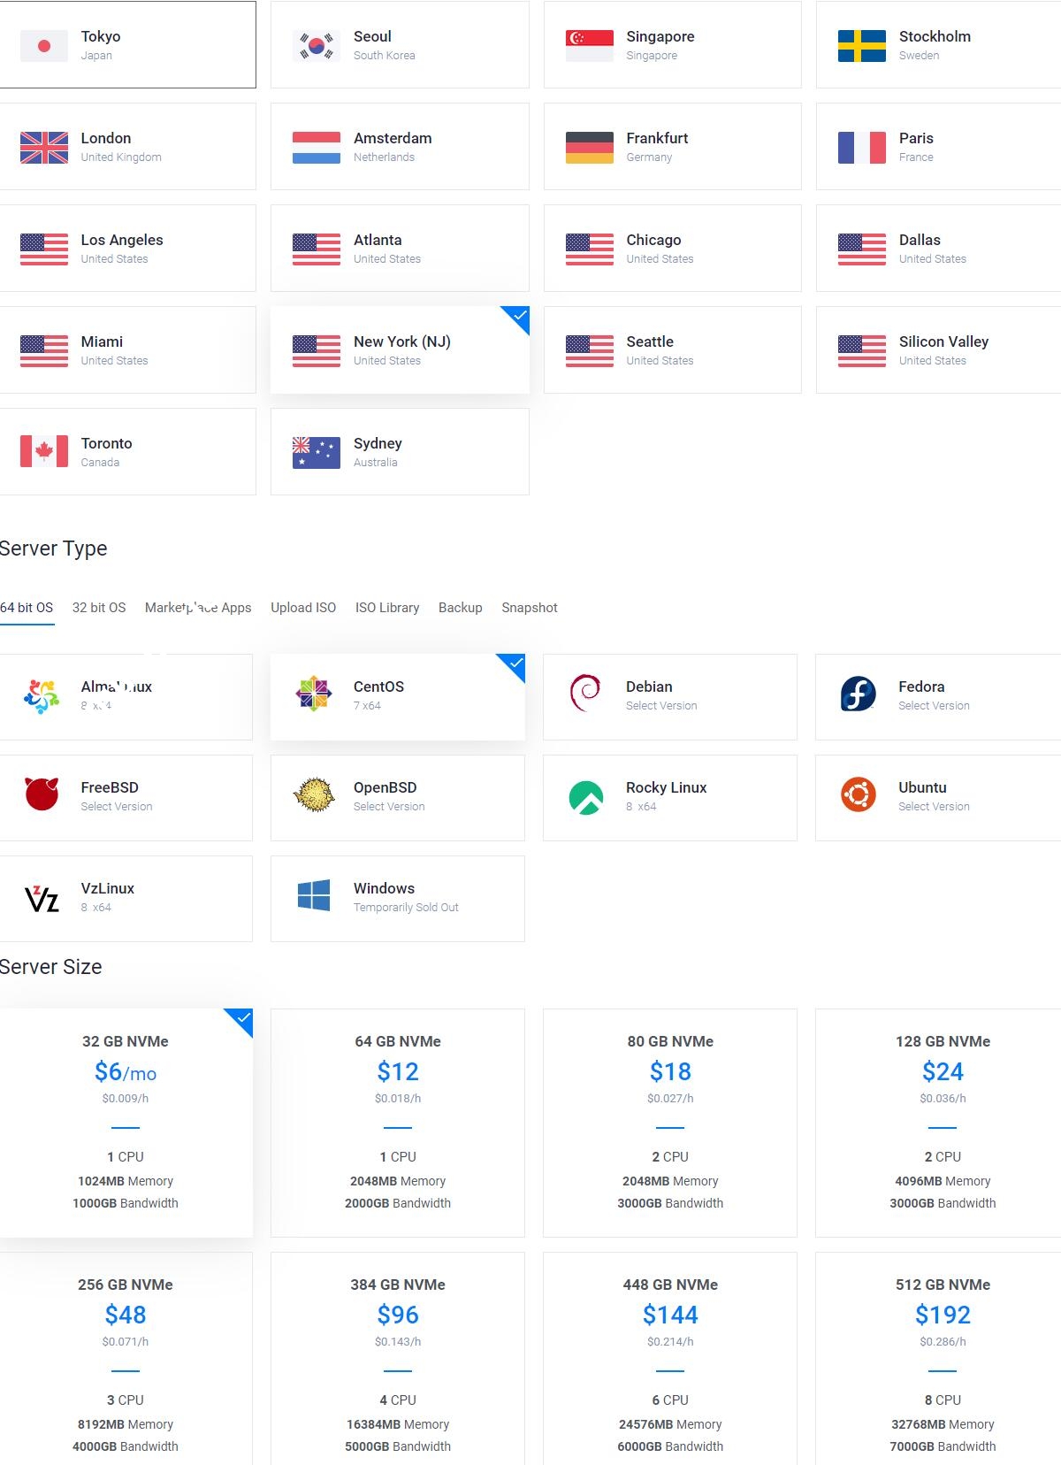
Task: Open CentOS 7 x64 version selector
Action: [x=367, y=706]
